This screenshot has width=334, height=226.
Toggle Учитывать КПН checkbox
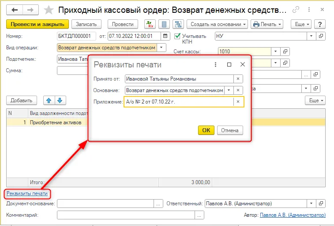point(177,36)
